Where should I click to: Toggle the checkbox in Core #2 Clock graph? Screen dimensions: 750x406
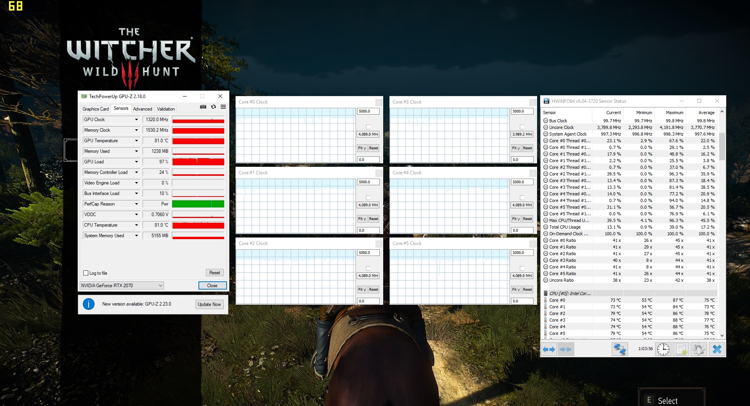click(368, 268)
